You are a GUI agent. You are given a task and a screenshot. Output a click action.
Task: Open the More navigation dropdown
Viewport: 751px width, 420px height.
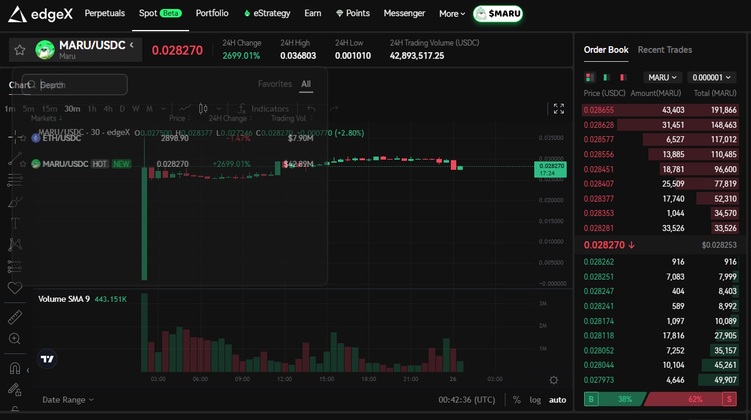pos(452,14)
